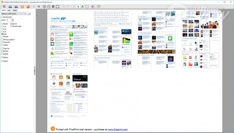Click the orange Save icon

tap(22, 6)
